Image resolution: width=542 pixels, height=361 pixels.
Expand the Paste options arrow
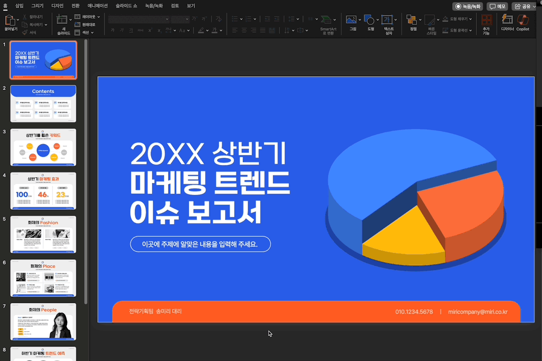[x=18, y=20]
